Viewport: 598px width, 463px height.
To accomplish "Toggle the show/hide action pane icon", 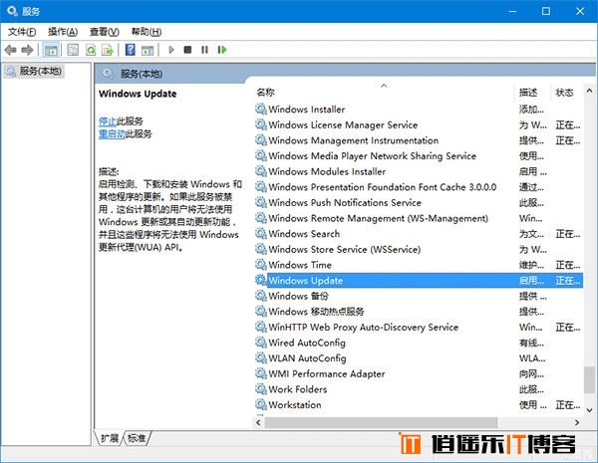I will click(x=148, y=50).
